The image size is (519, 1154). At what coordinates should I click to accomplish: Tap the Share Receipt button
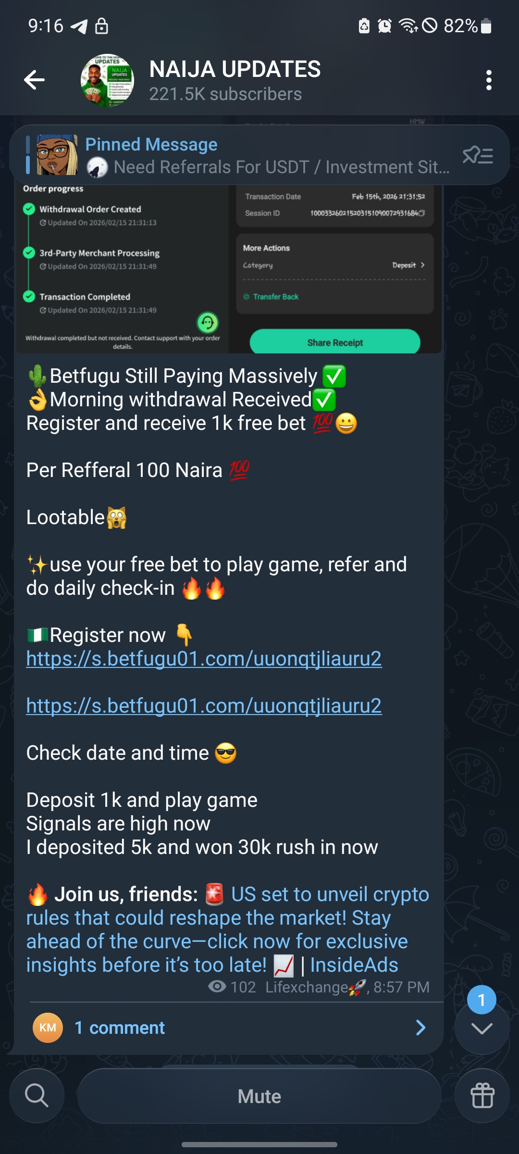tap(335, 341)
